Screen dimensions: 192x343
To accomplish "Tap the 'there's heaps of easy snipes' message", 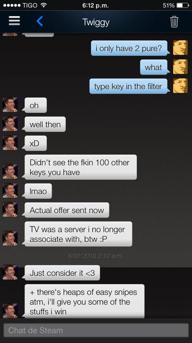I will click(x=84, y=301).
